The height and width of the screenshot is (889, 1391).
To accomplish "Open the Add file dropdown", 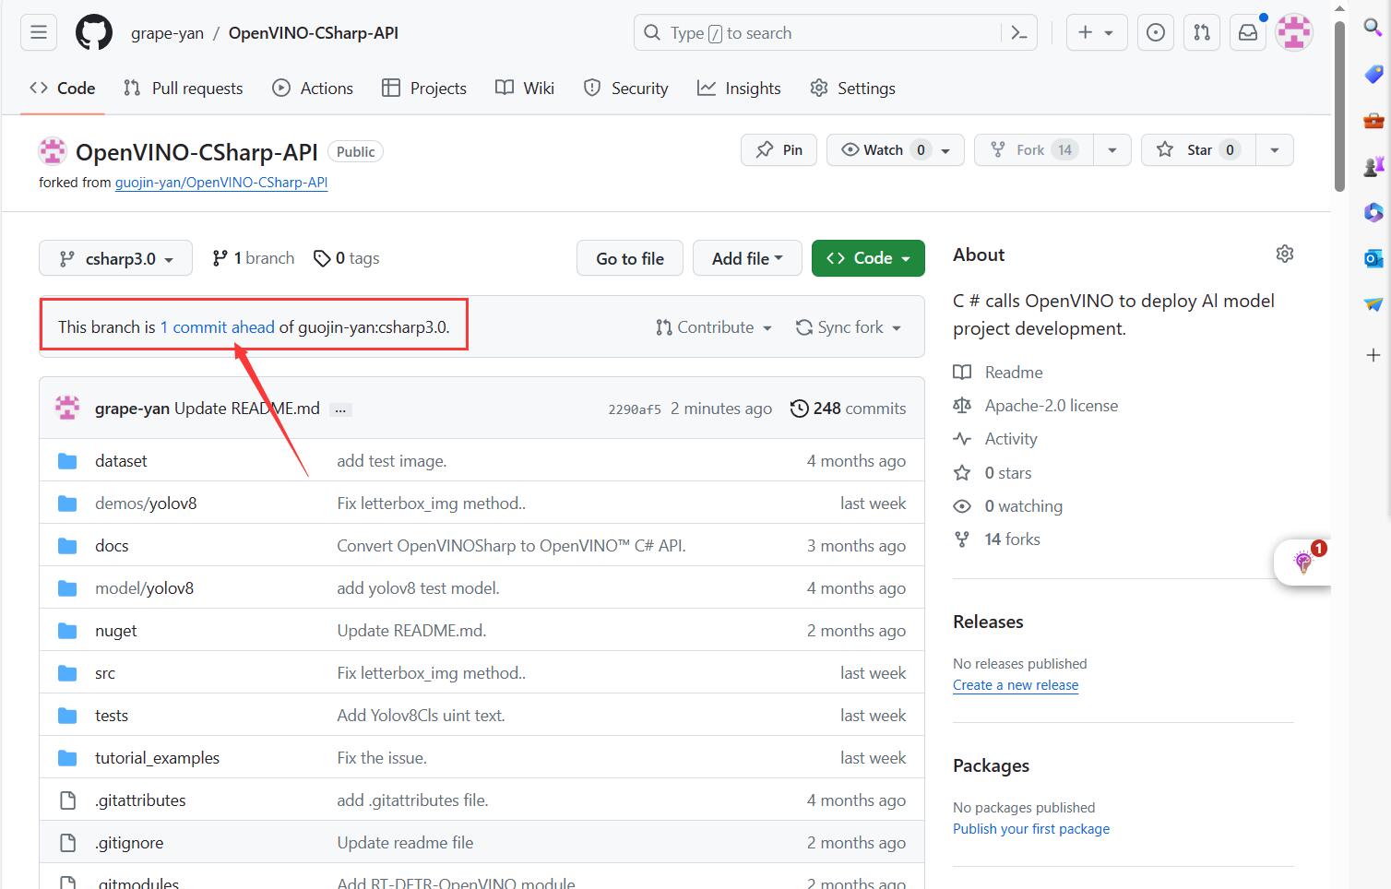I will point(746,258).
